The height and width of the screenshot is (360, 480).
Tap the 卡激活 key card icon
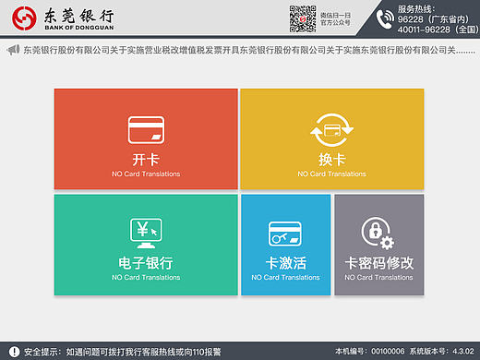click(285, 234)
